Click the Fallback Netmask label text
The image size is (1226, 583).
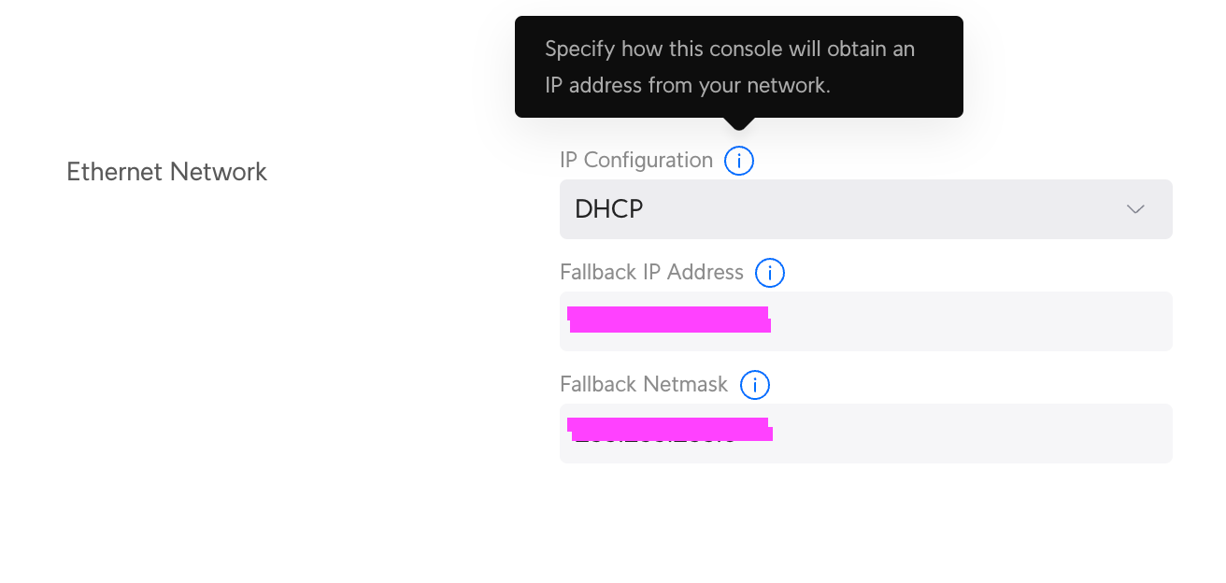pos(644,385)
